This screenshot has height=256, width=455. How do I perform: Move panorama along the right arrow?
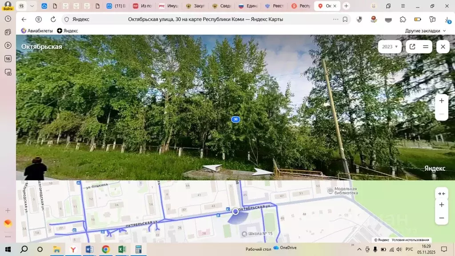coord(263,172)
